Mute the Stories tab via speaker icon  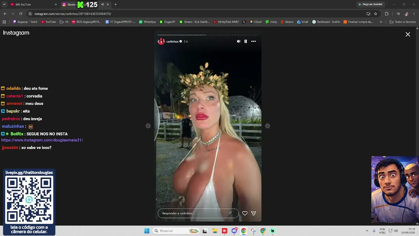(x=102, y=5)
